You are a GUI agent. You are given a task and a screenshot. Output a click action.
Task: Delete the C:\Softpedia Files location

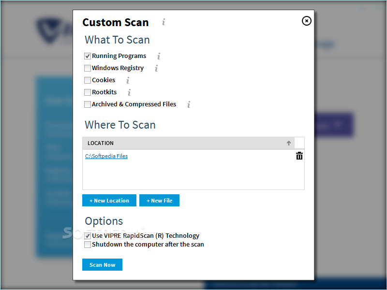pyautogui.click(x=299, y=156)
